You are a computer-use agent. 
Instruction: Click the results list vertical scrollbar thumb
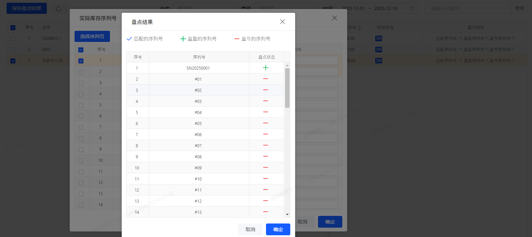tap(287, 88)
